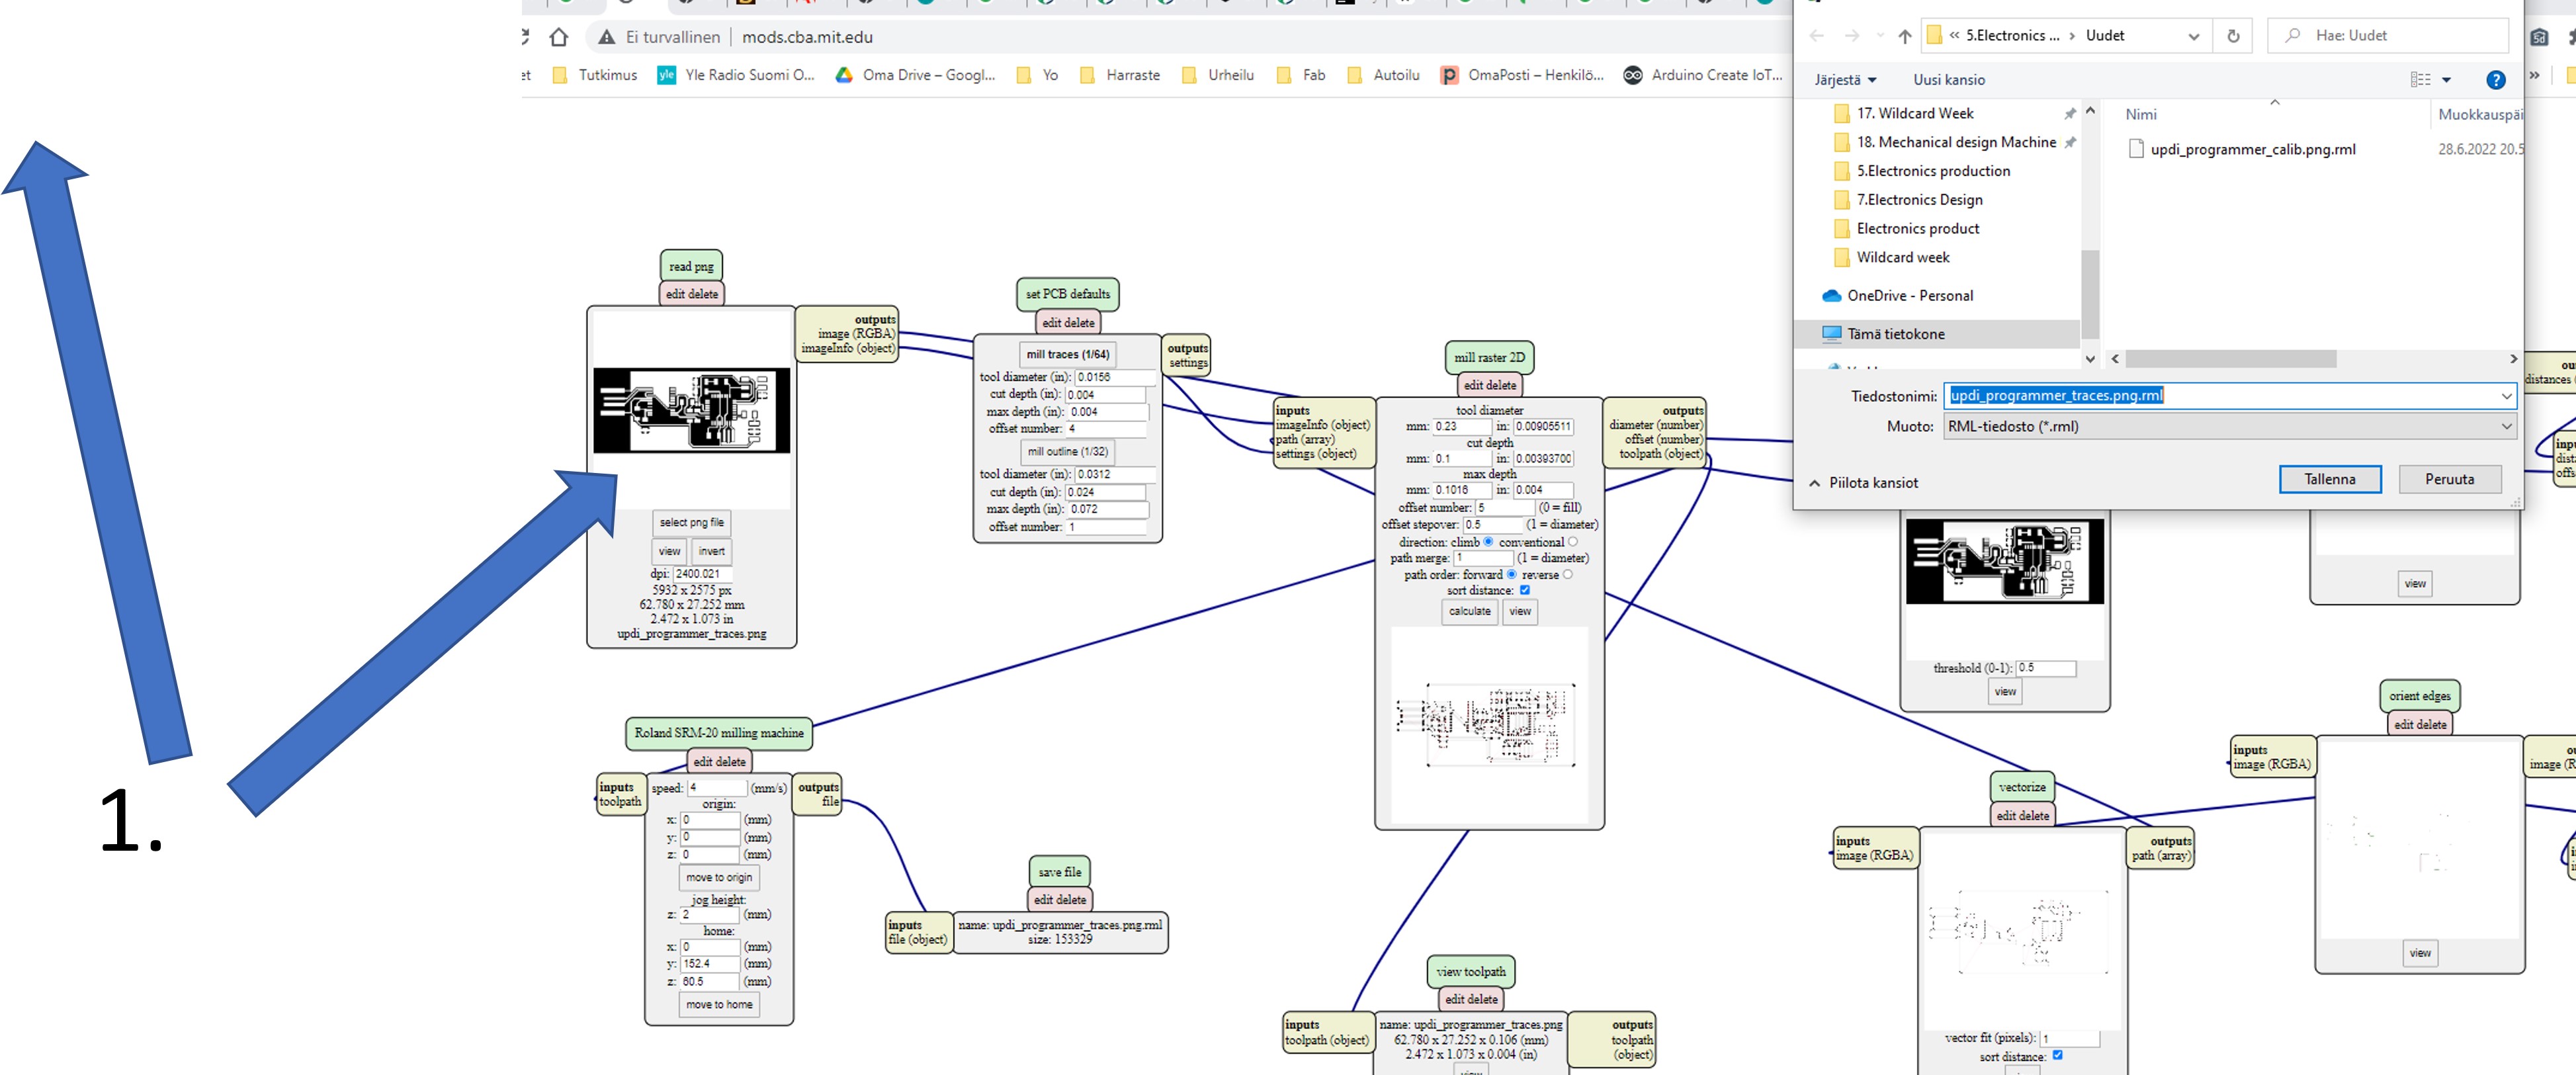Sort by Nimi column header
Image resolution: width=2576 pixels, height=1075 pixels.
tap(2140, 115)
